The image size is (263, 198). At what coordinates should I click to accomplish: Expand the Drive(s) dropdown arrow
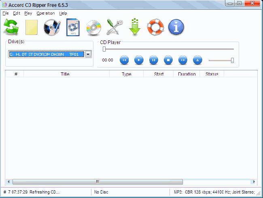click(x=88, y=54)
